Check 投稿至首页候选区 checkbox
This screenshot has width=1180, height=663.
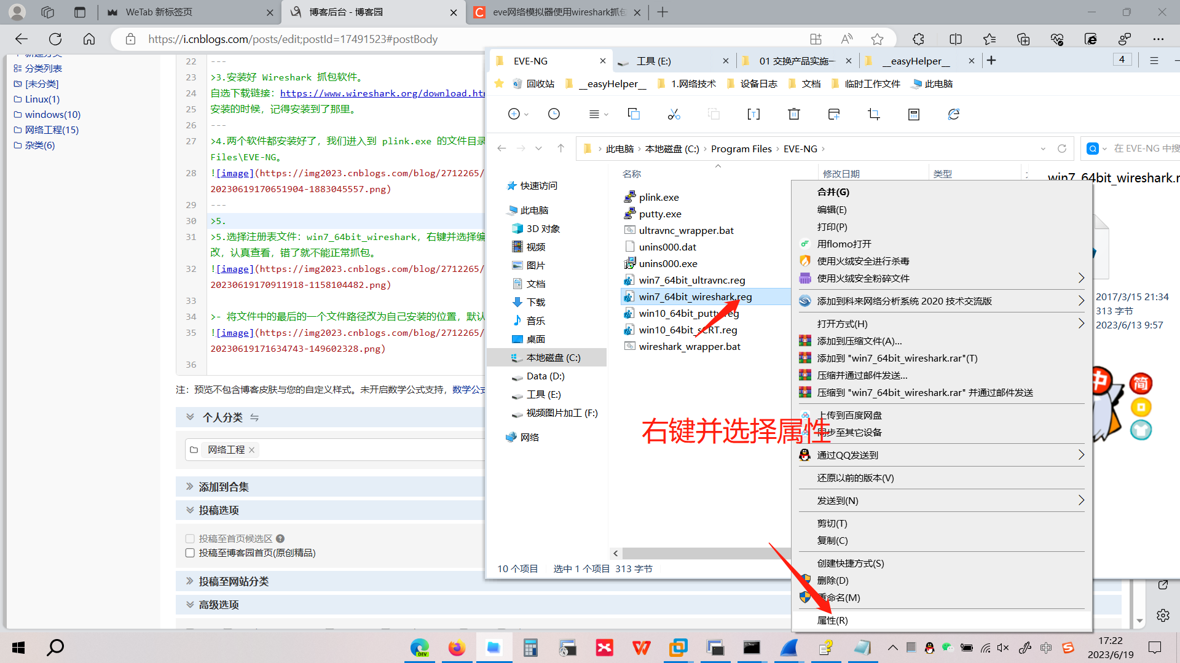coord(190,538)
